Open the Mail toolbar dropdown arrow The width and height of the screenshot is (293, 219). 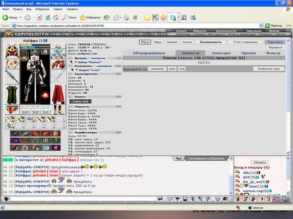tap(121, 18)
